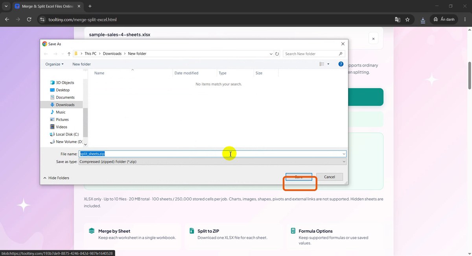Open a new Chrome tab

[x=90, y=6]
